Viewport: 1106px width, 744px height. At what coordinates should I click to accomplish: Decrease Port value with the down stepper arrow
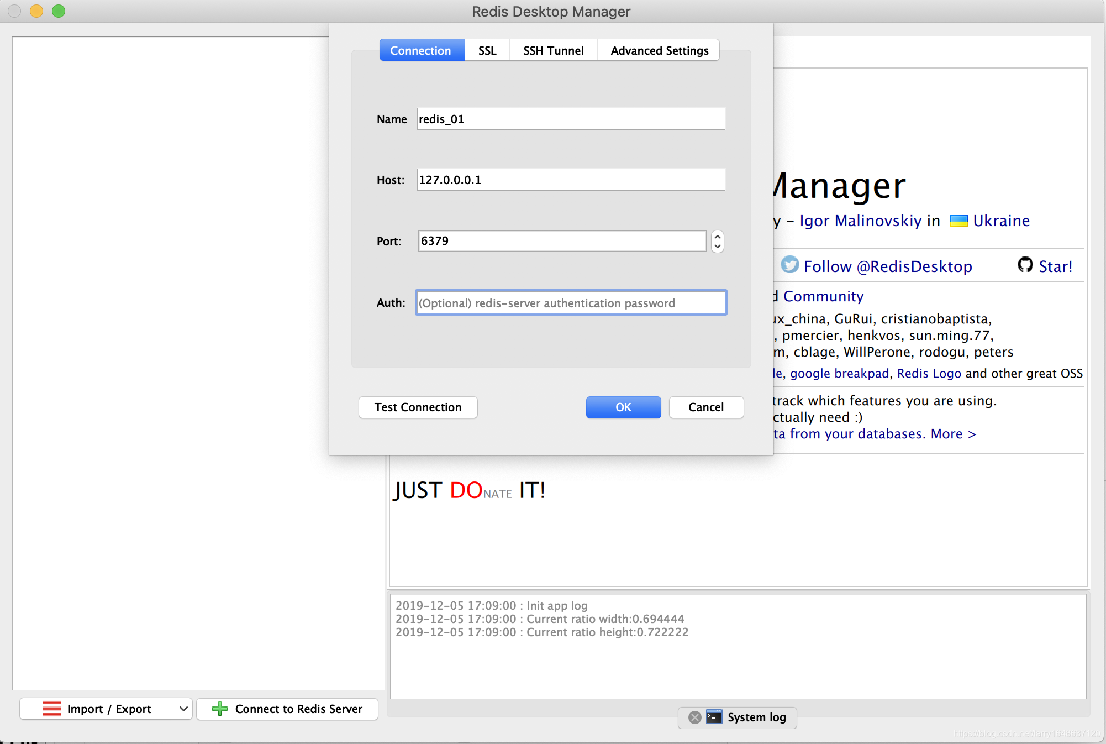(x=717, y=247)
